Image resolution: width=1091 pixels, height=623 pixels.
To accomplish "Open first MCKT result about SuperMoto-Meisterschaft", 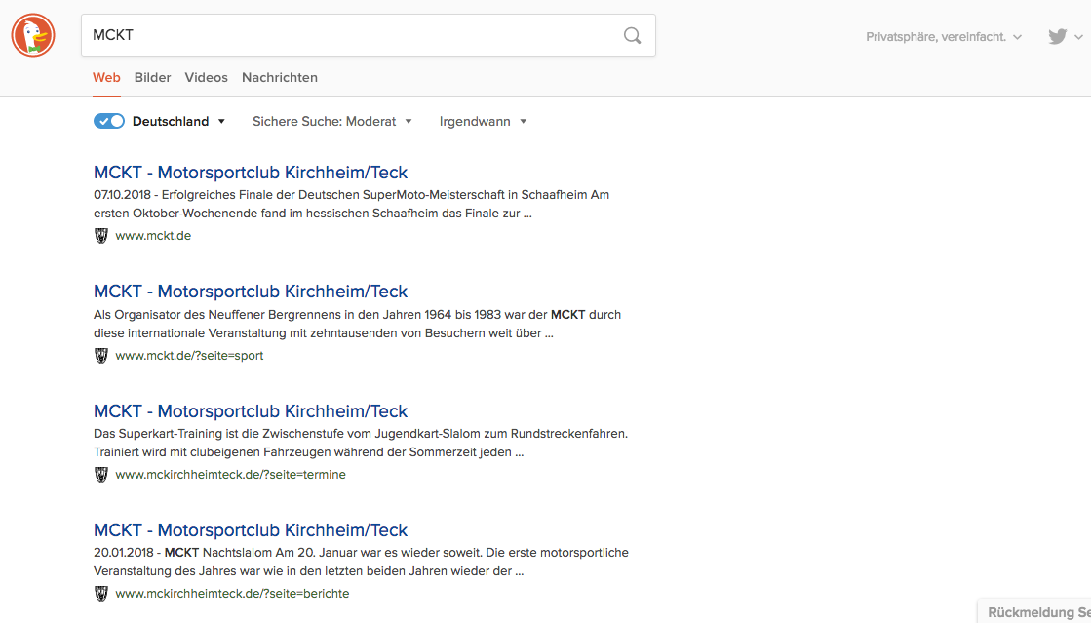I will click(251, 172).
